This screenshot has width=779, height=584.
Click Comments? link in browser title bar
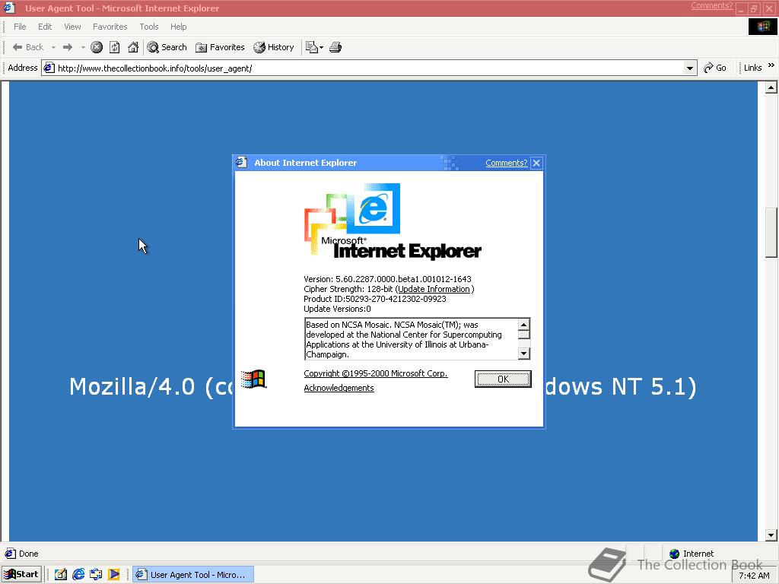coord(711,5)
